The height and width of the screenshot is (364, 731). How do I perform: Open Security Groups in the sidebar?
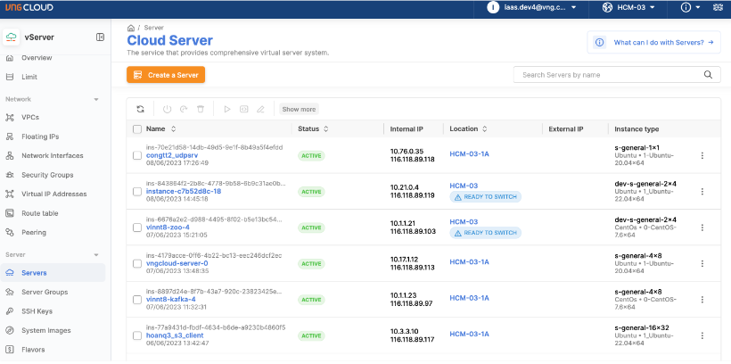pyautogui.click(x=47, y=175)
